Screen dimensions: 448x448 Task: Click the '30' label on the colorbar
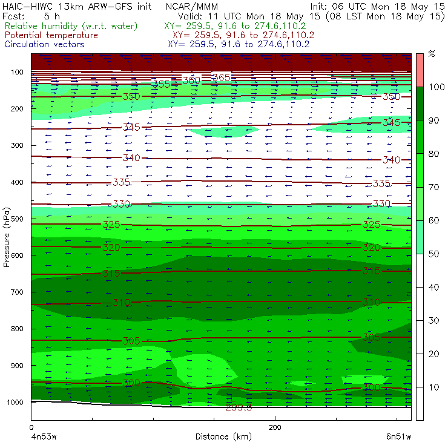click(x=434, y=321)
